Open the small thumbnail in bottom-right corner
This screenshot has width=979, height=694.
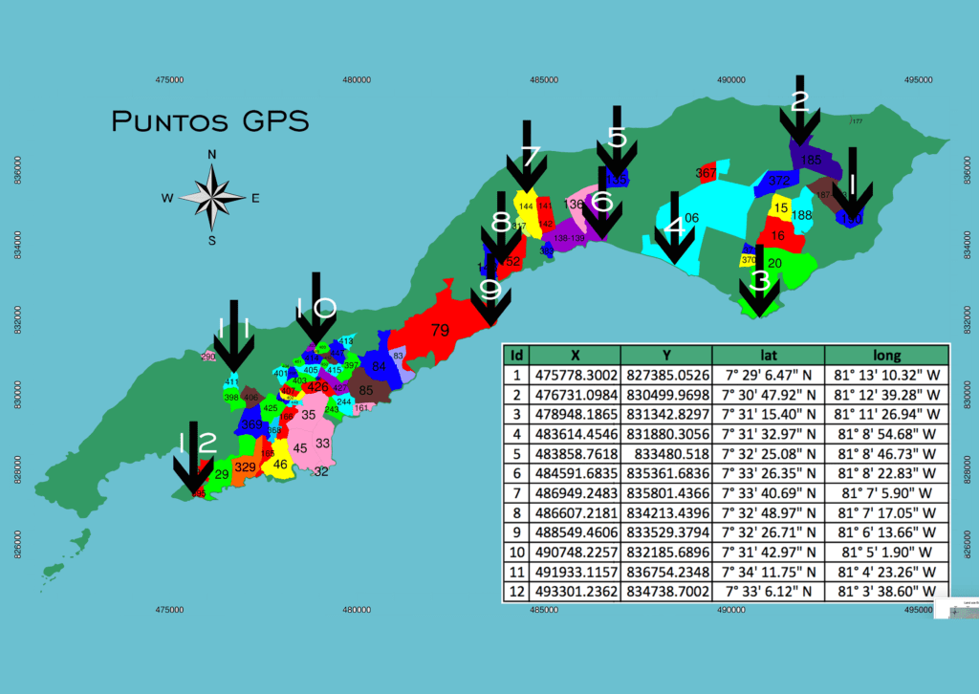click(955, 612)
